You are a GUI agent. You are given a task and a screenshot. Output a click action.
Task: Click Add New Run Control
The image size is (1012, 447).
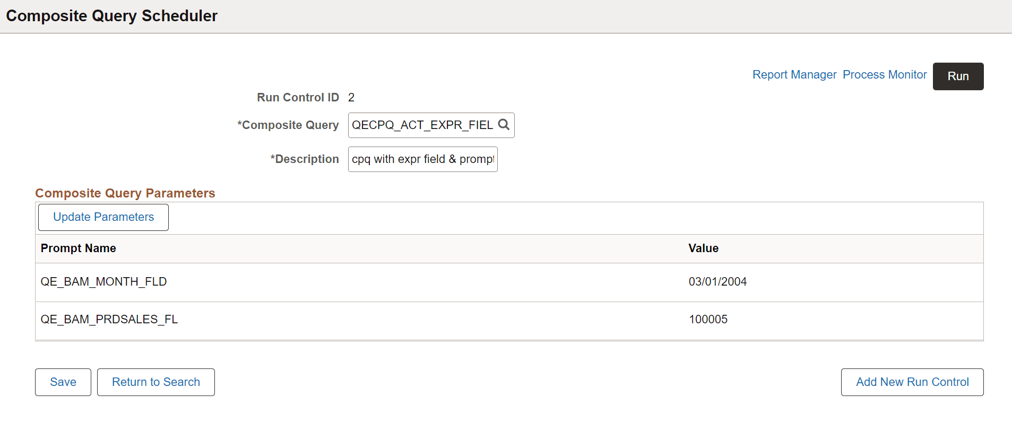(x=912, y=382)
